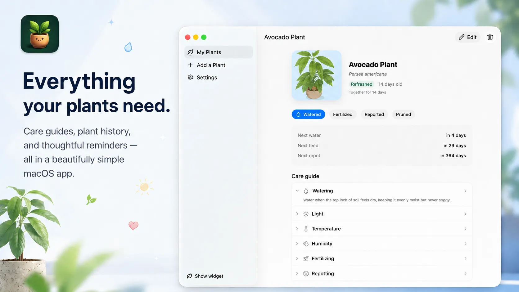Click the Edit button
The image size is (519, 292).
(467, 37)
